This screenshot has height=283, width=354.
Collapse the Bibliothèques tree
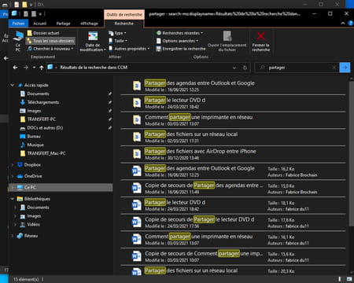pos(12,199)
